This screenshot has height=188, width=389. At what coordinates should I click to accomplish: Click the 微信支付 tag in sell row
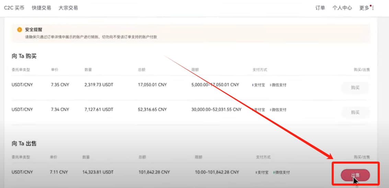pyautogui.click(x=281, y=172)
